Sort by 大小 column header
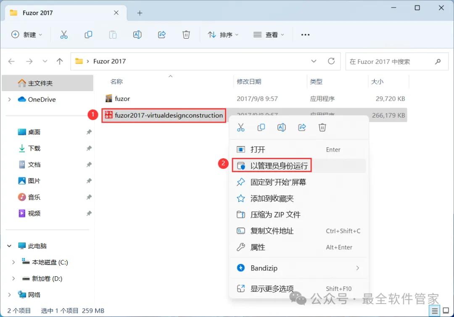Image resolution: width=454 pixels, height=317 pixels. (x=377, y=81)
